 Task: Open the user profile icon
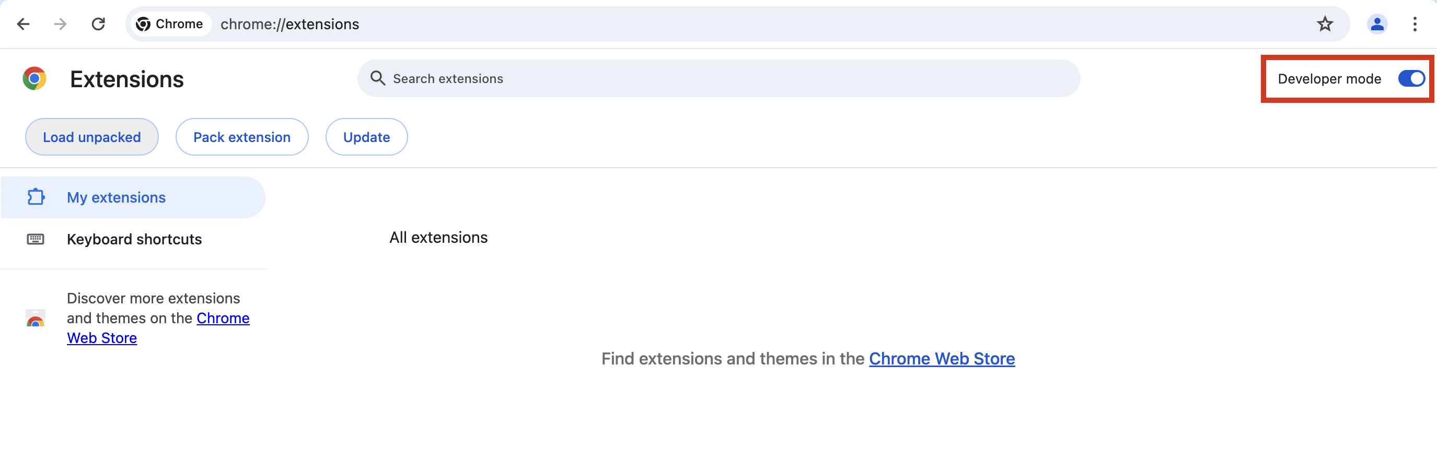tap(1377, 24)
